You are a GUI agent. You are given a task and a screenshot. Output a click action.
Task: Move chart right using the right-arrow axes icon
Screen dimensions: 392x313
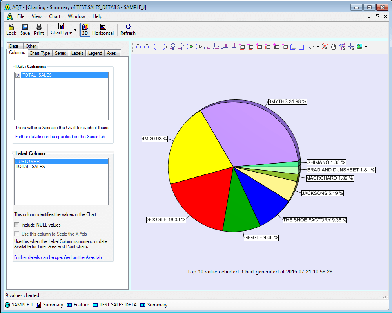[216, 47]
